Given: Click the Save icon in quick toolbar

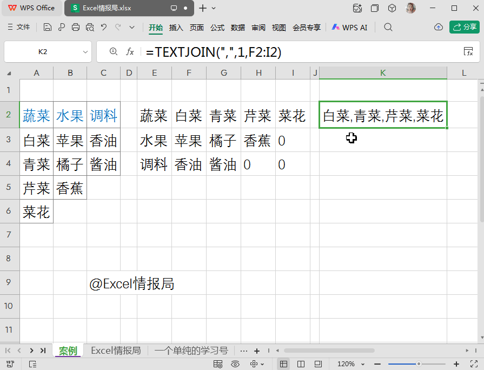Looking at the screenshot, I should click(x=47, y=27).
